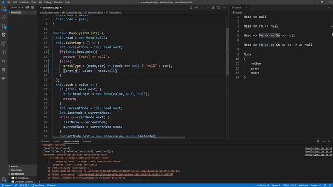Click Watch button in status bar
This screenshot has height=187, width=333.
(x=51, y=185)
